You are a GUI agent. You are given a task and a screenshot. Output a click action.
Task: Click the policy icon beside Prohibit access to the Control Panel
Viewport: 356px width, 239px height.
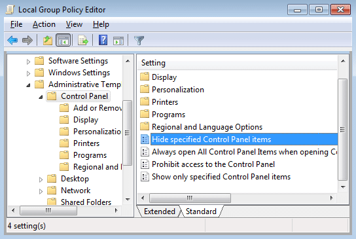click(x=145, y=164)
